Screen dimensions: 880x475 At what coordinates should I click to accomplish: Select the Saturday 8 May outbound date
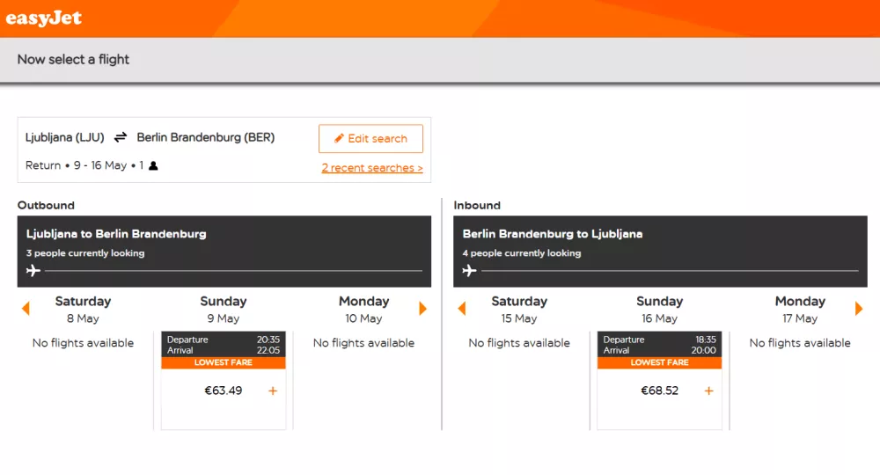tap(83, 310)
